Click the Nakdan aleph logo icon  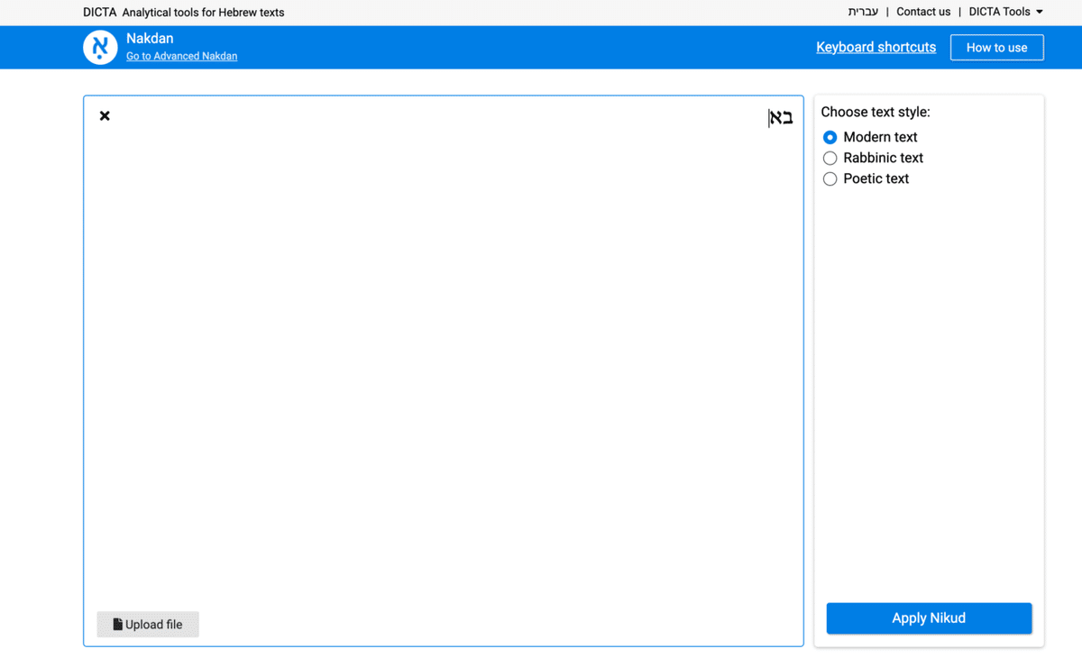point(100,48)
